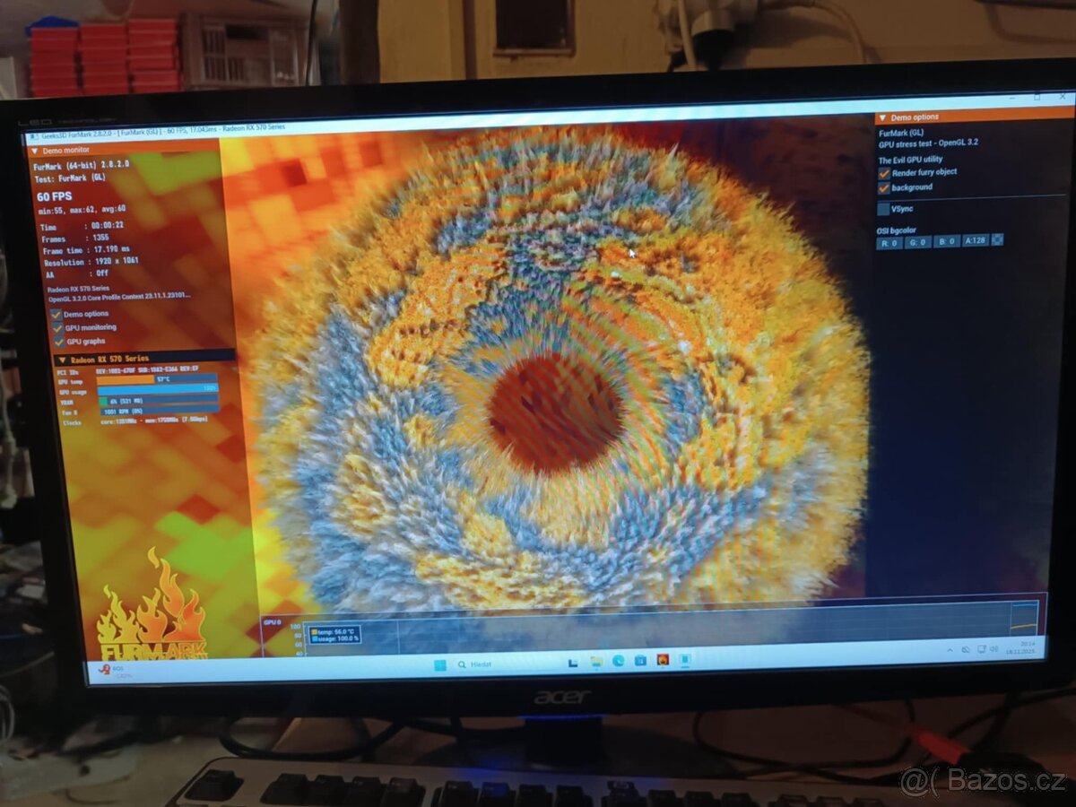Screen dimensions: 1076x807
Task: Open GPU monitoring from the monitor panel
Action: pos(57,327)
